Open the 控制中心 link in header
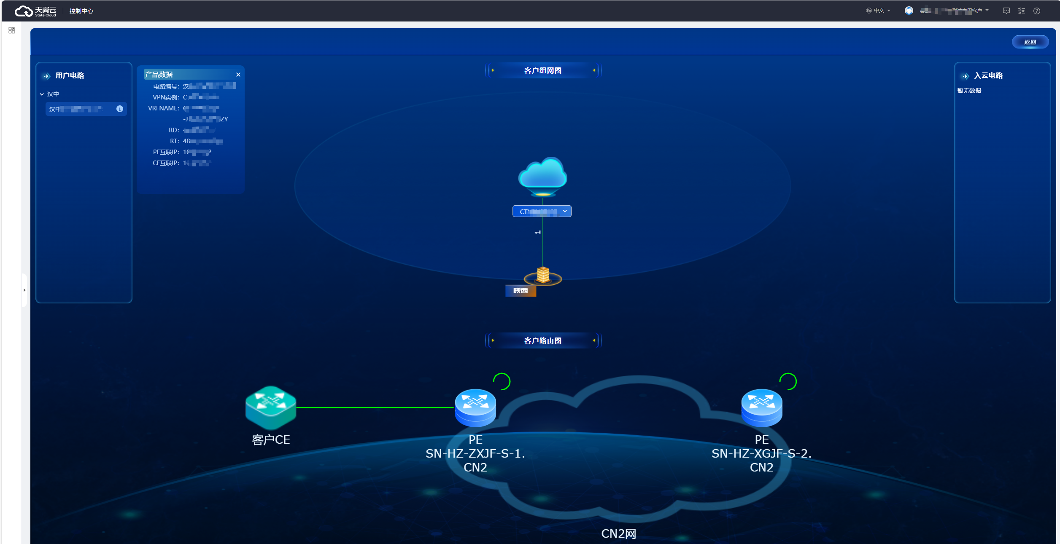Screen dimensions: 1060x544 coord(81,11)
